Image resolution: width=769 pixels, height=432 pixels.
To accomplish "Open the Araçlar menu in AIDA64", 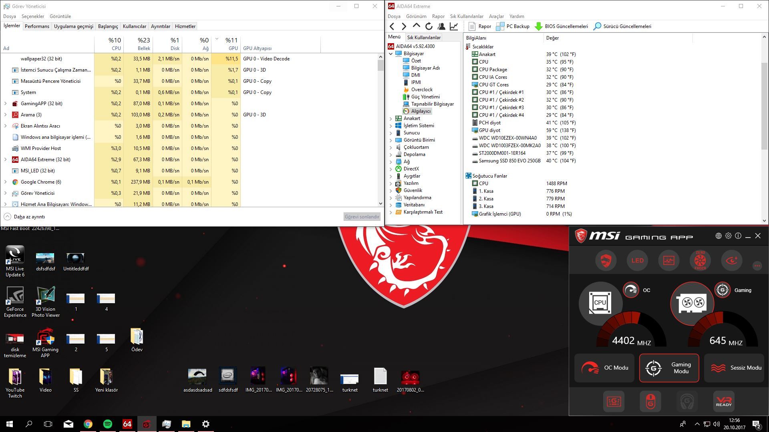I will point(496,16).
